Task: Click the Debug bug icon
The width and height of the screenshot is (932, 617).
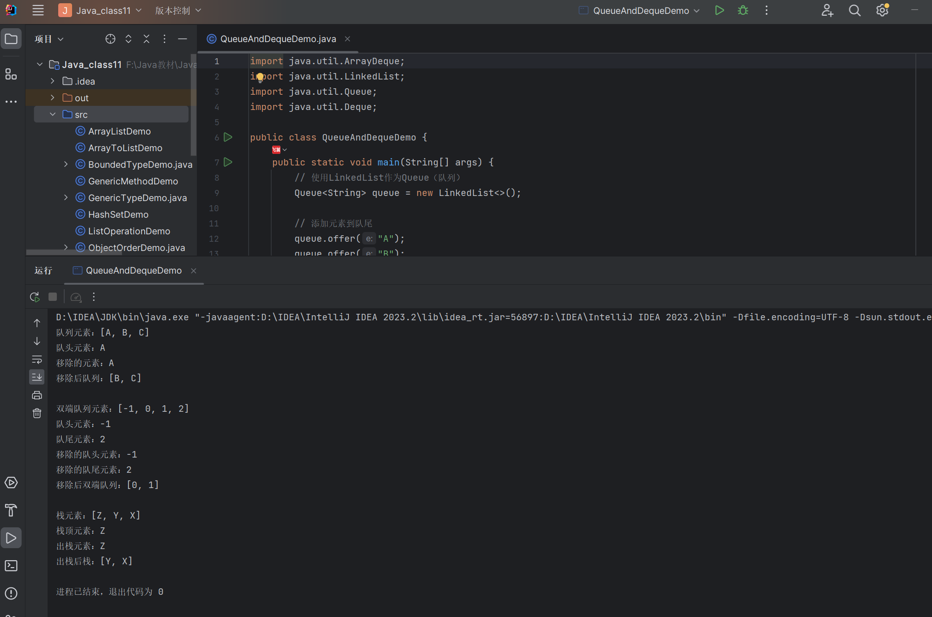Action: [743, 10]
